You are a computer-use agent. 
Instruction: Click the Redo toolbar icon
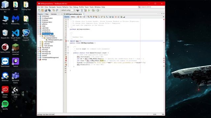(57, 10)
